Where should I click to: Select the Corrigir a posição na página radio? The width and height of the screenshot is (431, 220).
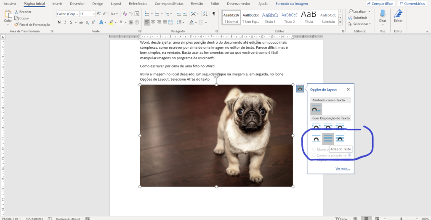[x=314, y=155]
